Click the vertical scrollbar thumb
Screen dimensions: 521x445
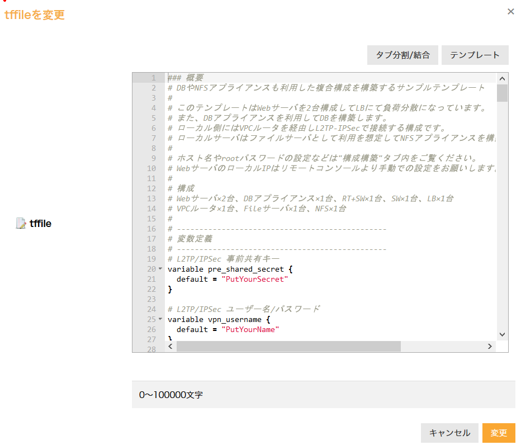click(502, 93)
